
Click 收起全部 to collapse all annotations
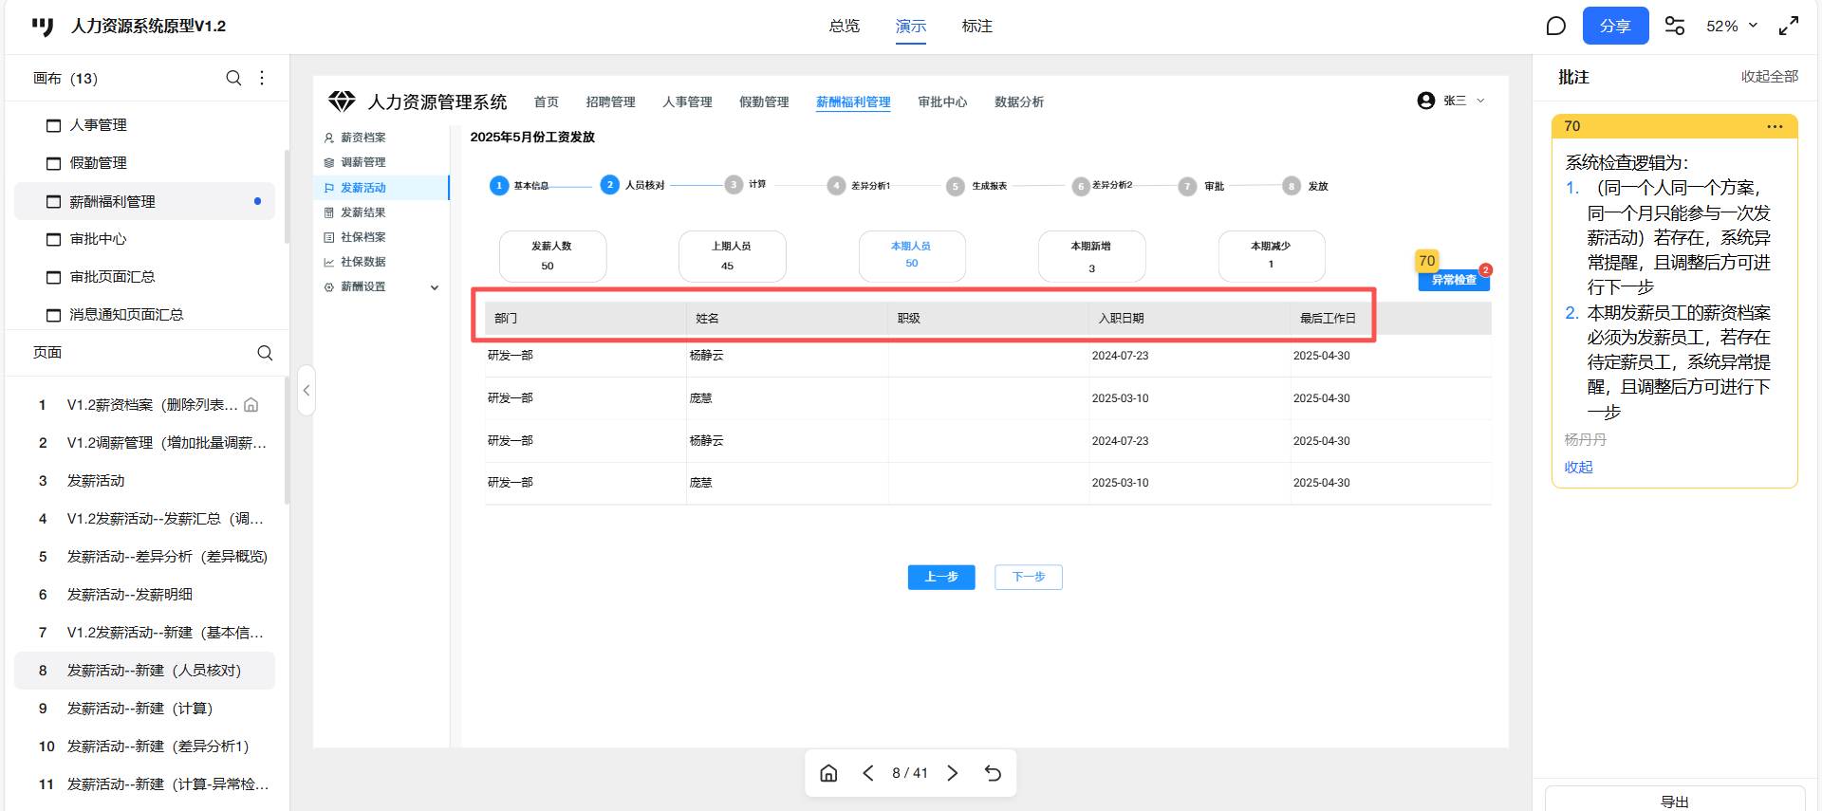tap(1769, 77)
